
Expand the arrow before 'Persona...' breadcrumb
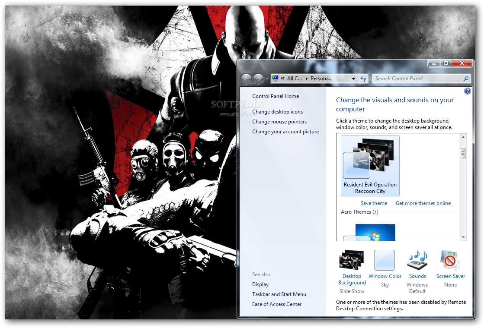(307, 79)
